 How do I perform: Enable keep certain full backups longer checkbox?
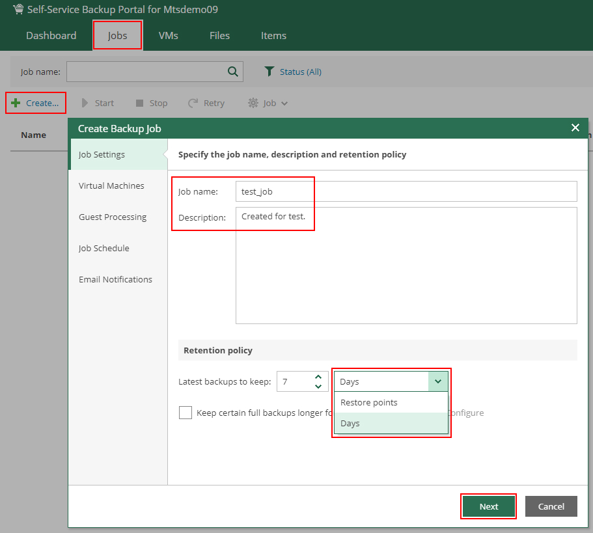(x=186, y=413)
